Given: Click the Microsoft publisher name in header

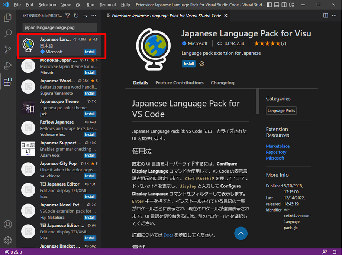Looking at the screenshot, I should pyautogui.click(x=197, y=43).
